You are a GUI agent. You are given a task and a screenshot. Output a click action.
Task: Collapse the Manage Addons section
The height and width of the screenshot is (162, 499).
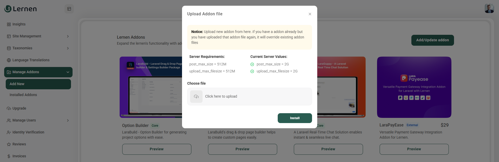click(68, 72)
